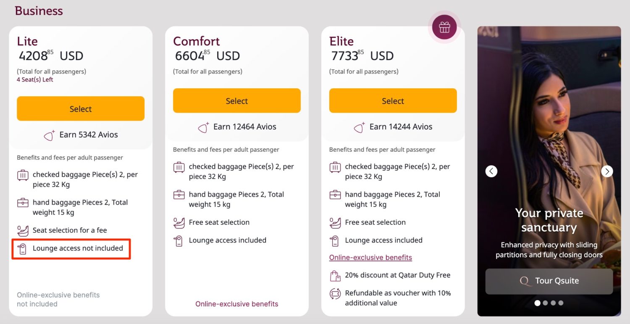Click the Qatar Duty Free discount bag icon
The width and height of the screenshot is (630, 324).
335,275
